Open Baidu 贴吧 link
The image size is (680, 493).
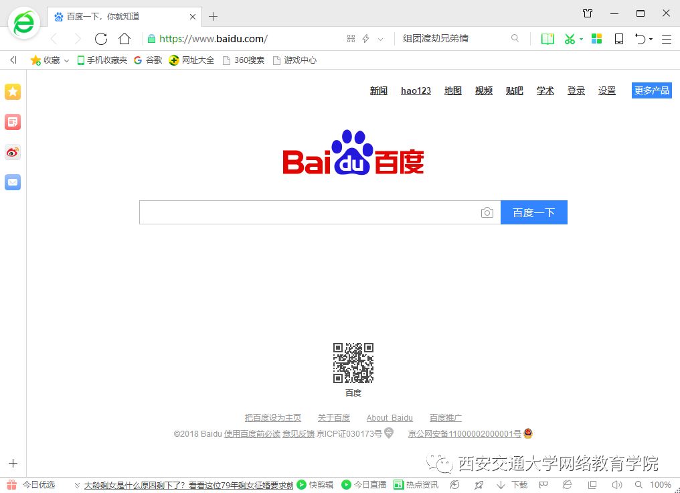click(x=514, y=90)
